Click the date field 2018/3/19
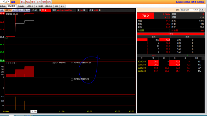 coord(186,10)
